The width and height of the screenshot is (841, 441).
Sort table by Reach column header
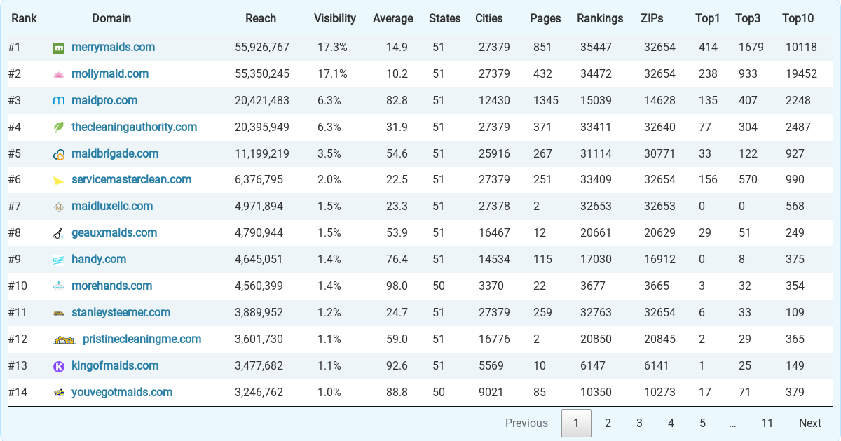coord(261,19)
